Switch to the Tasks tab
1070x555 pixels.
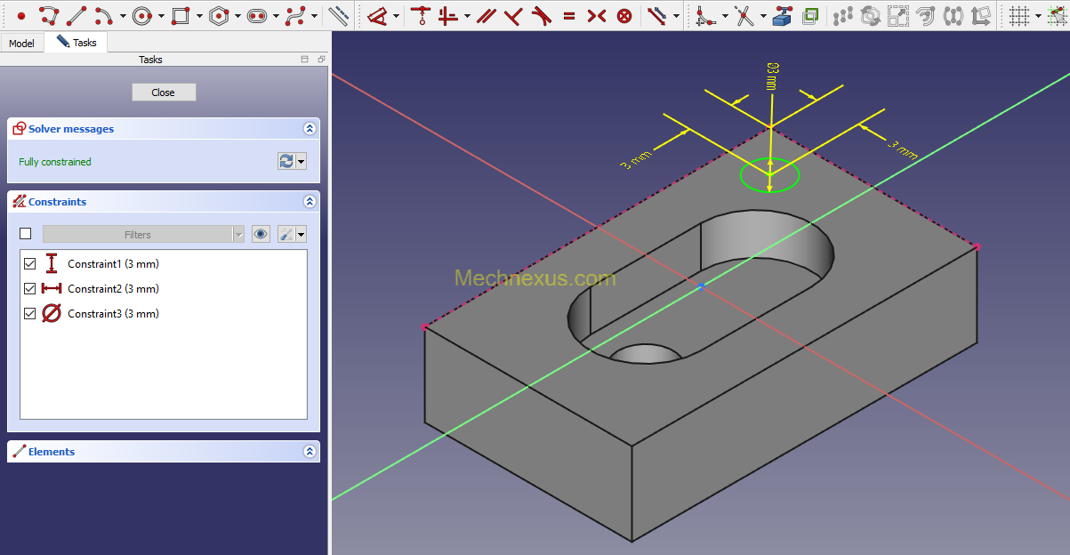[76, 42]
